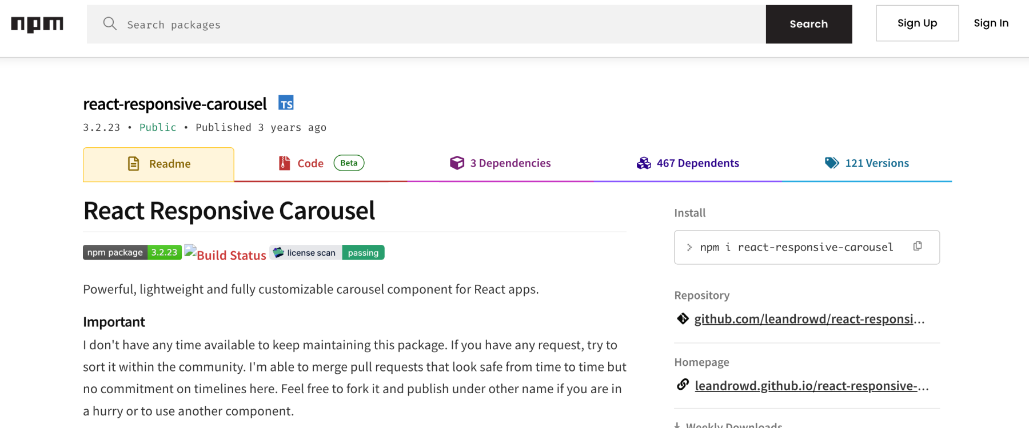The width and height of the screenshot is (1029, 428).
Task: Open the Sign In link
Action: [991, 23]
